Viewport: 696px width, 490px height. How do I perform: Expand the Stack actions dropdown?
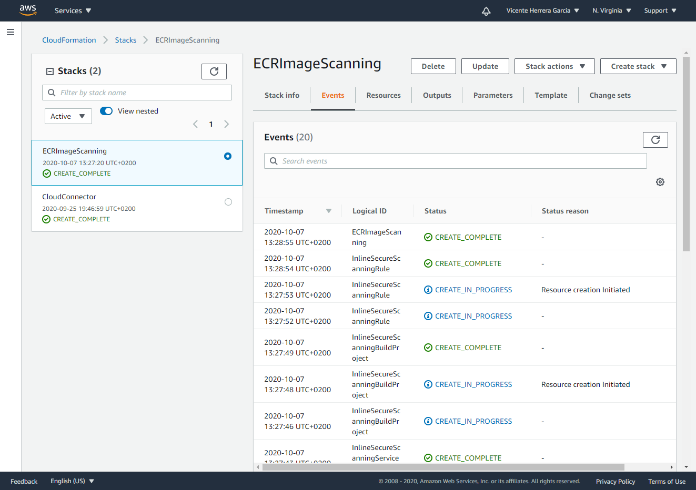click(554, 66)
